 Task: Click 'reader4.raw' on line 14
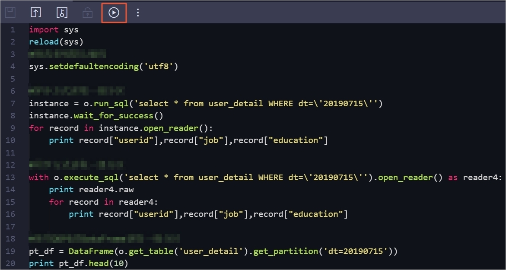[x=106, y=190]
